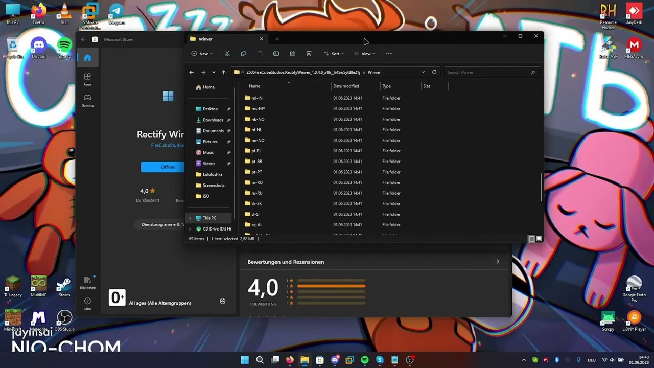The width and height of the screenshot is (654, 368).
Task: Expand recent locations chevron beside forward arrow
Action: pyautogui.click(x=214, y=72)
